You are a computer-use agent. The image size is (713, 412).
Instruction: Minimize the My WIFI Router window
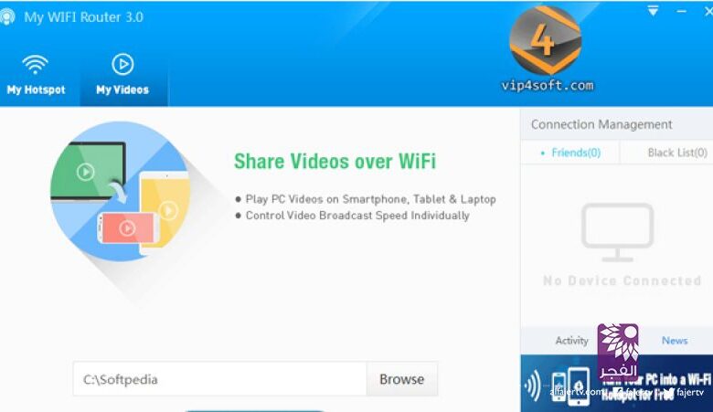pos(681,11)
